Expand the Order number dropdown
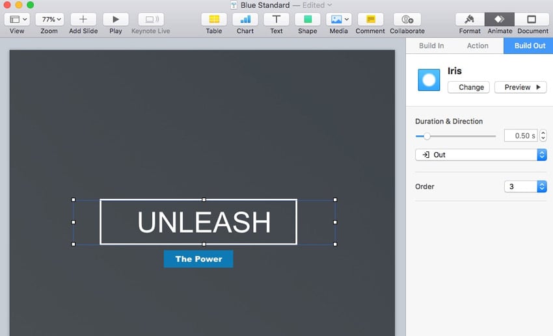 (x=525, y=187)
